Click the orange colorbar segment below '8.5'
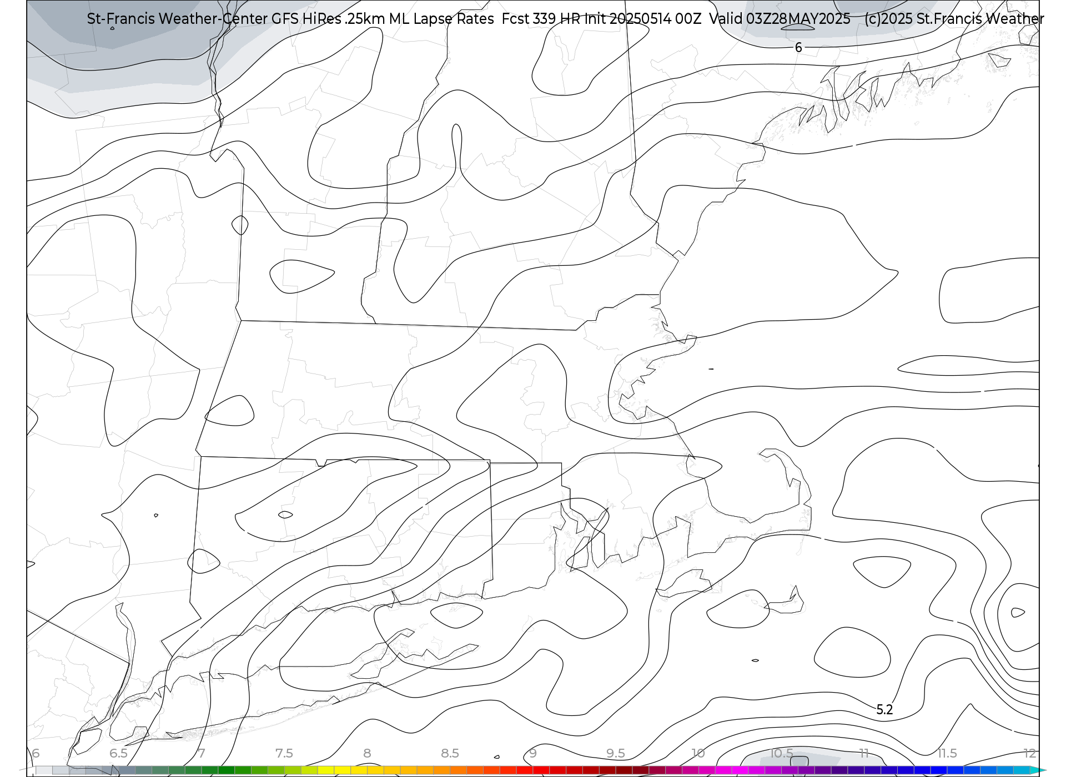 pos(459,770)
